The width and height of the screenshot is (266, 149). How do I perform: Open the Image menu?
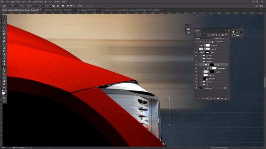tap(18, 2)
